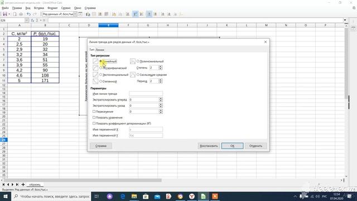This screenshot has width=357, height=201.
Task: Select the Полиномиальный regression option
Action: [x=150, y=61]
